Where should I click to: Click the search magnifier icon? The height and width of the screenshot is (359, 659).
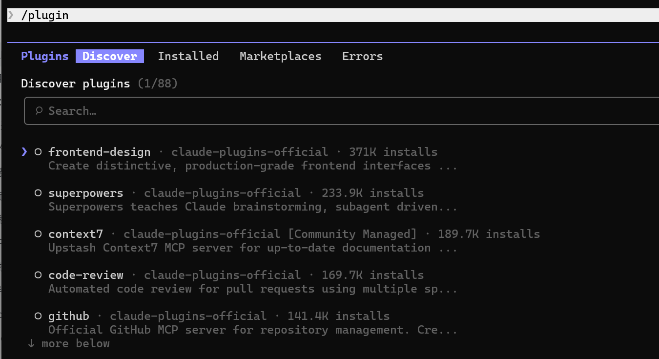39,111
